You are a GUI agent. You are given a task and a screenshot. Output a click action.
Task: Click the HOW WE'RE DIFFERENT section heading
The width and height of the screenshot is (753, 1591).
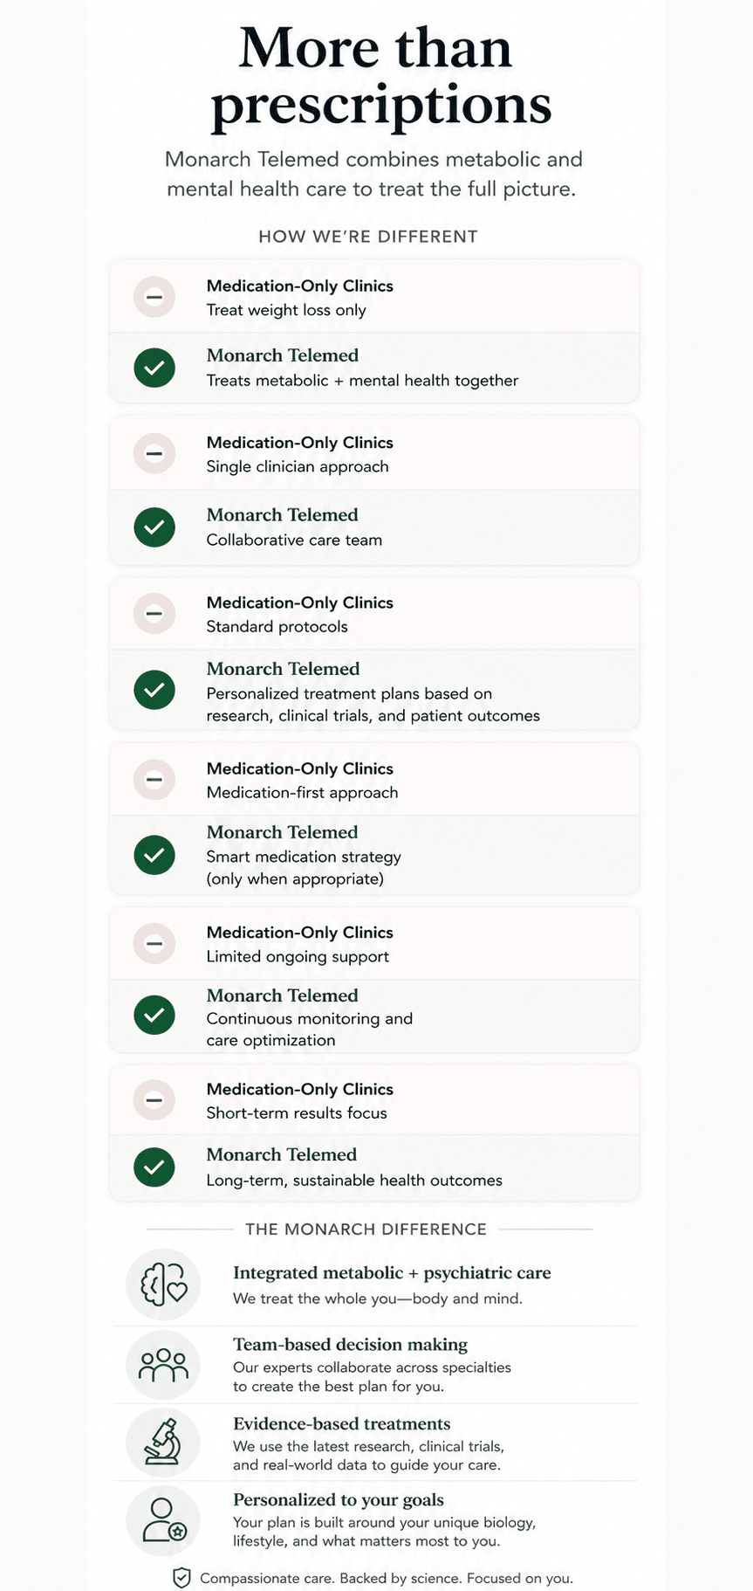point(368,237)
